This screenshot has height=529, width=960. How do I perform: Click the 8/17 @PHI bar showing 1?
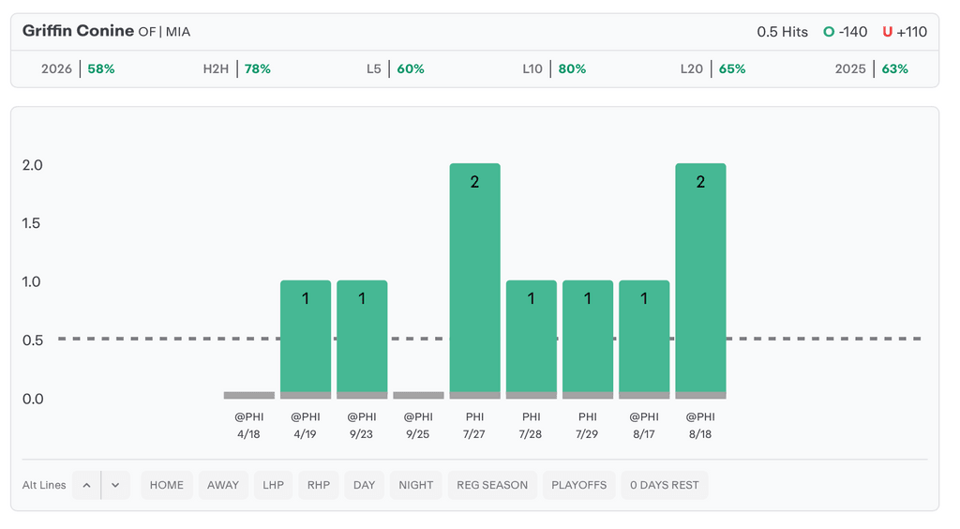tap(644, 340)
